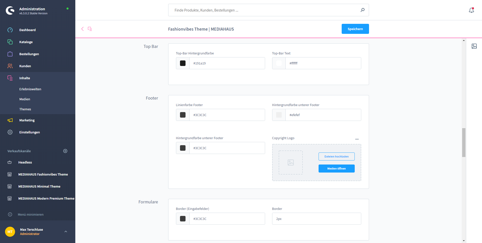Click the Dateien hochladen button
482x243 pixels.
336,156
